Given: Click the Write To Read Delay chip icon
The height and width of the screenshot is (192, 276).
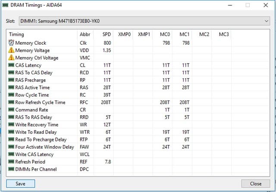Looking at the screenshot, I should pos(11,132).
